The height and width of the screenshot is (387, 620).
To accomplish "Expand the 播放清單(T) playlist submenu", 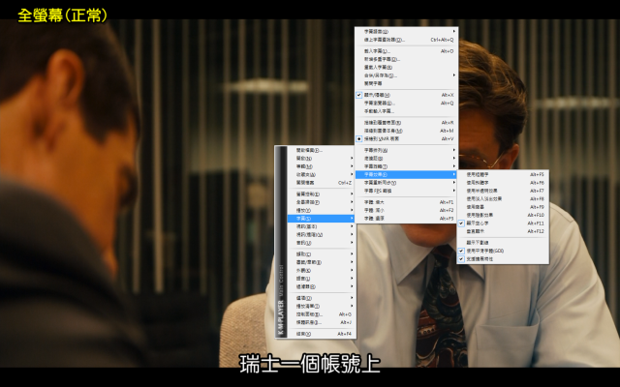I will (x=321, y=306).
